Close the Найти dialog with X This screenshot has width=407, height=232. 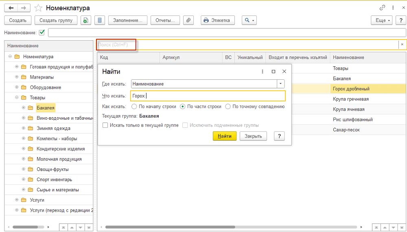[x=284, y=71]
